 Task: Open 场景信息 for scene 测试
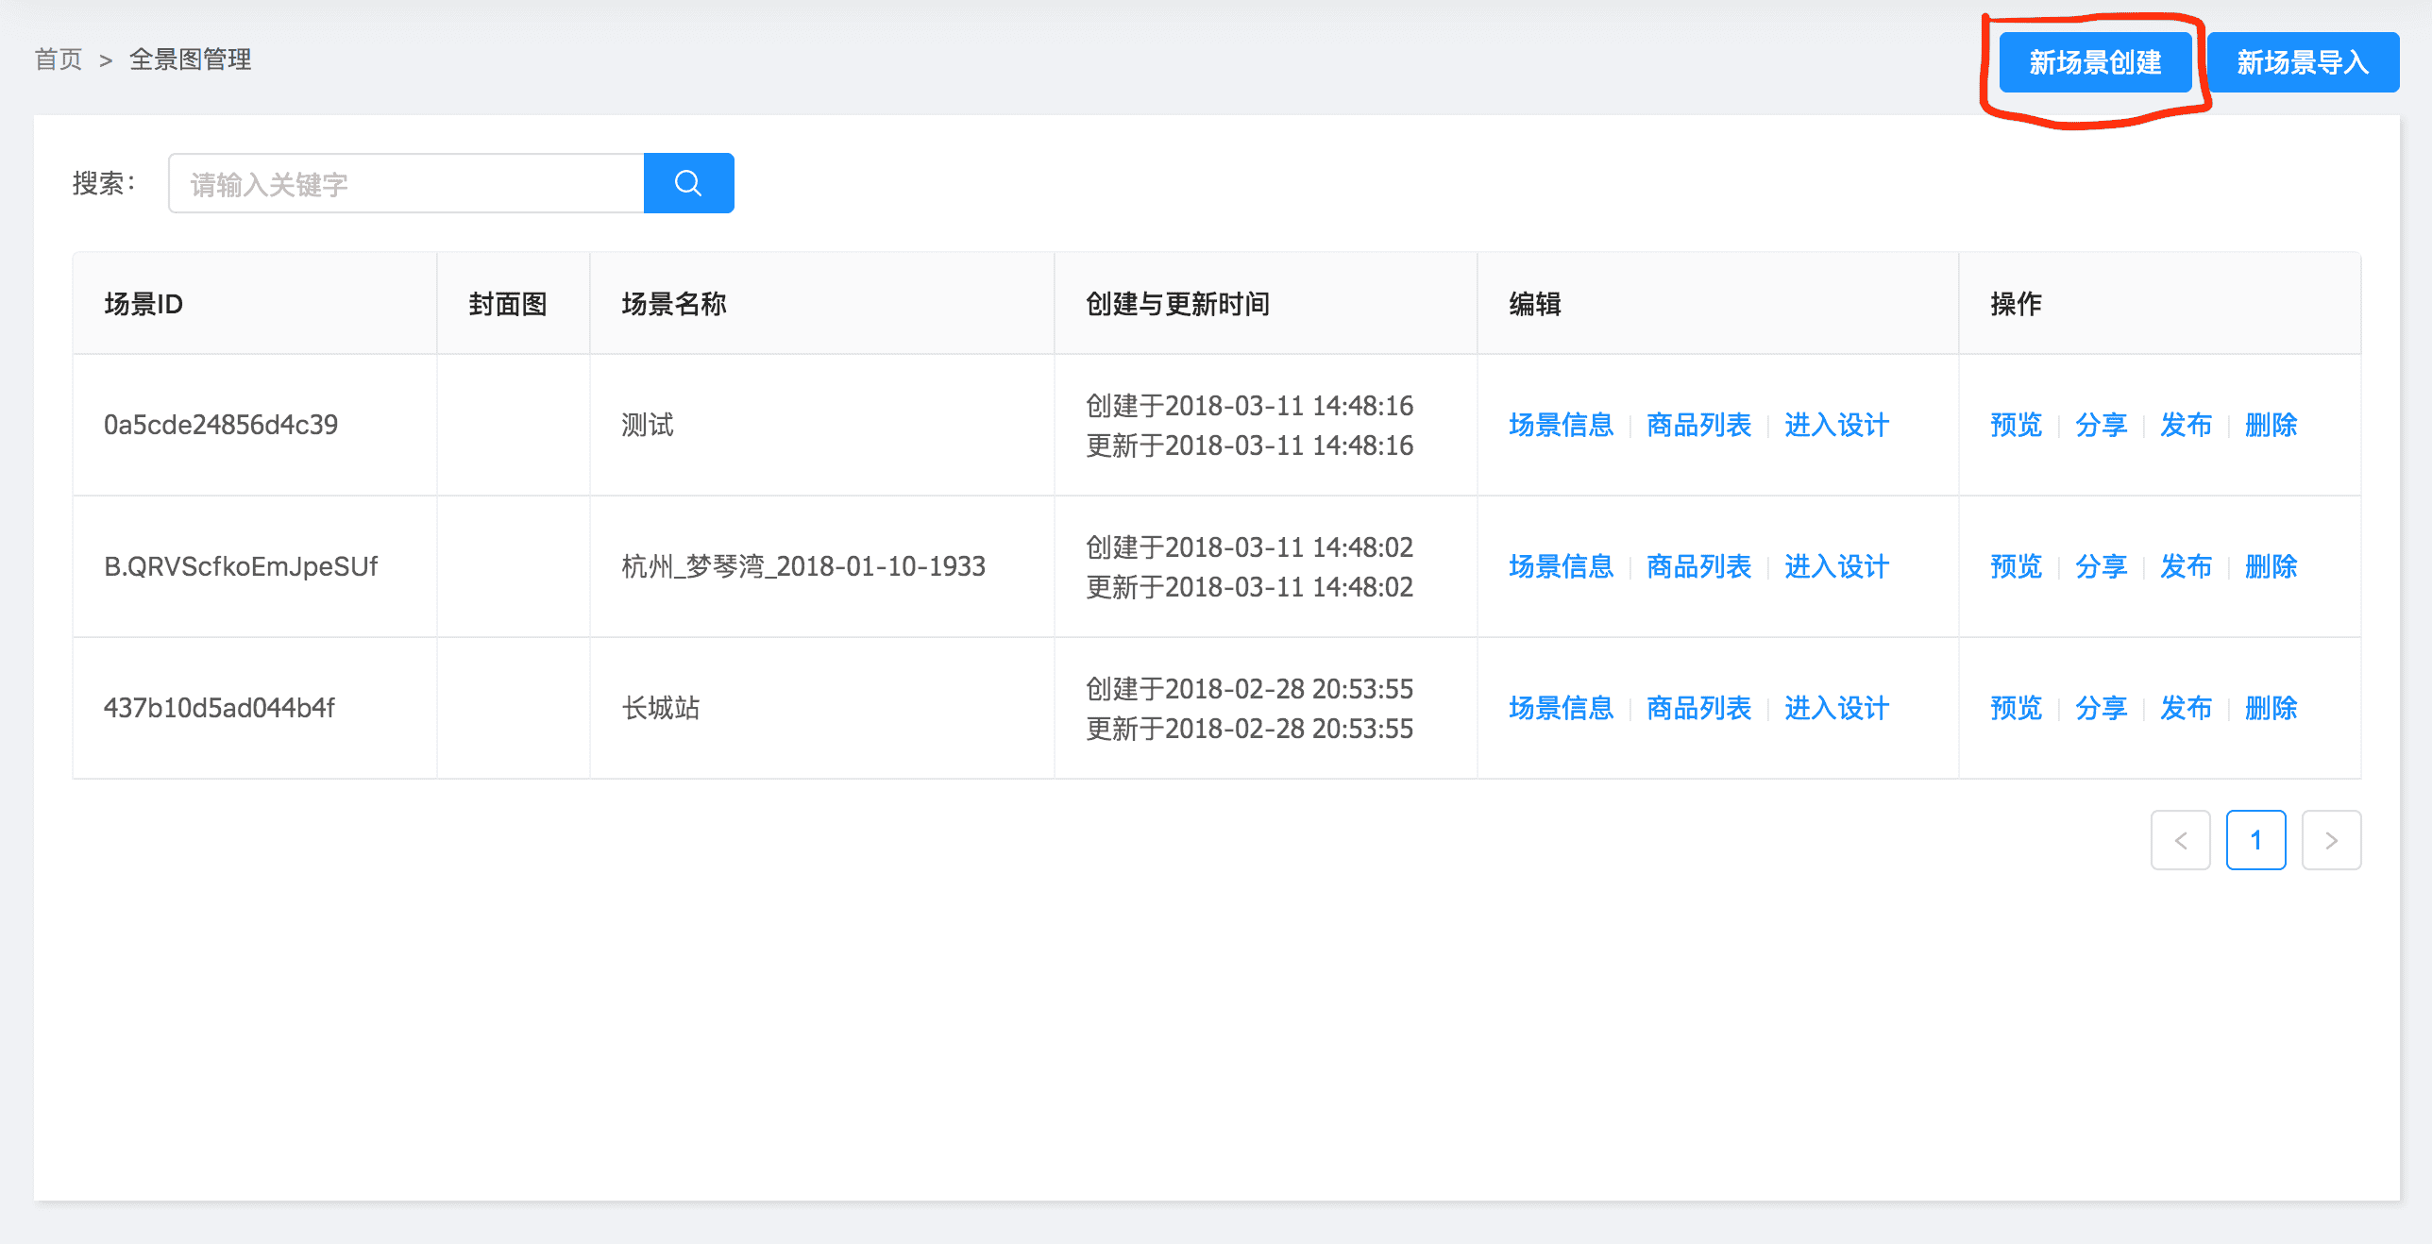click(x=1561, y=425)
